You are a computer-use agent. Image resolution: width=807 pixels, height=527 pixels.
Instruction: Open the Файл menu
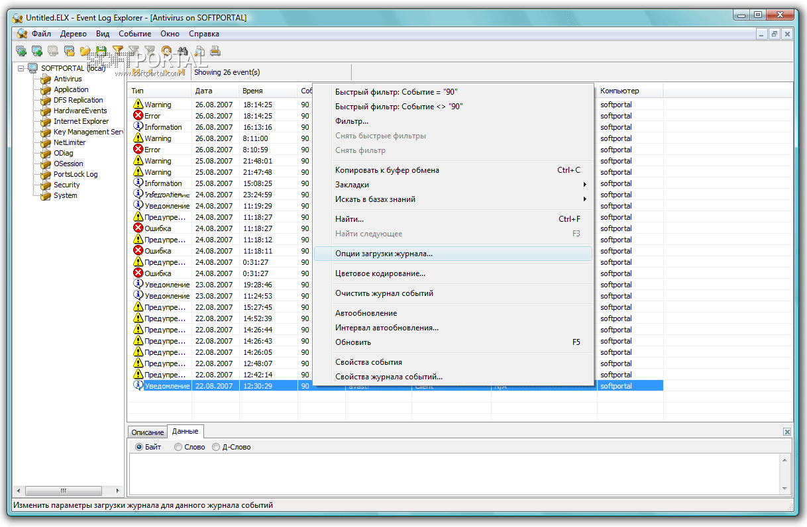click(41, 34)
